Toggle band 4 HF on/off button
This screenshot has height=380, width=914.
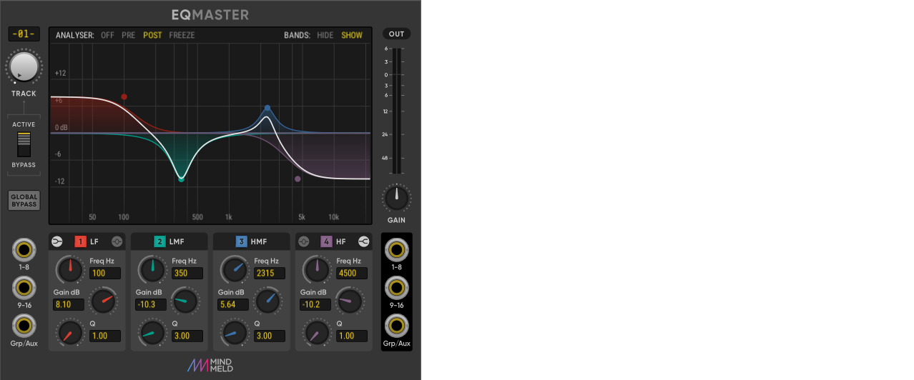tap(326, 241)
